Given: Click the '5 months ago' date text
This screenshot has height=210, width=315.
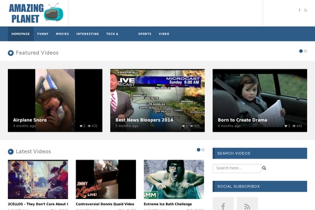Looking at the screenshot, I should tap(127, 126).
